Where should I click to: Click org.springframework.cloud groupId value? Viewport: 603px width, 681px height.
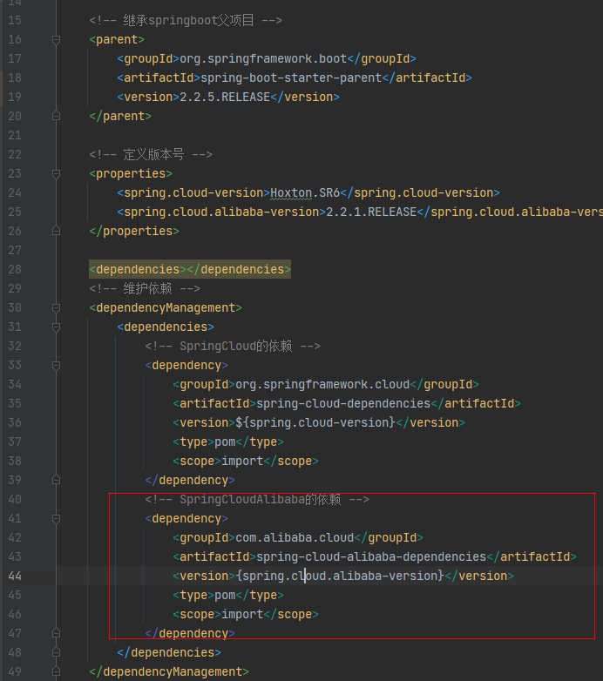(322, 384)
